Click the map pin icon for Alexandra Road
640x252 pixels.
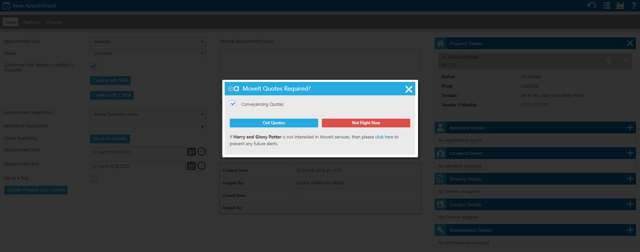(x=609, y=61)
